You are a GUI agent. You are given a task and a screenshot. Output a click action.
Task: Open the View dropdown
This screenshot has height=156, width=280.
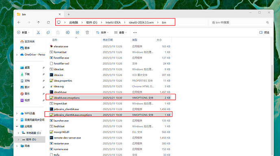tap(120, 32)
